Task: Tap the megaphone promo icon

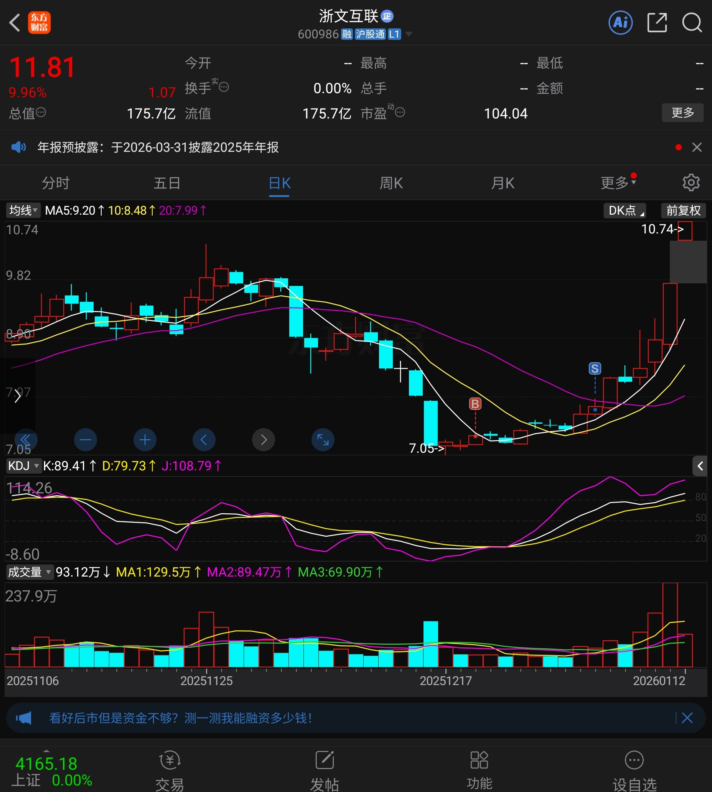Action: pos(23,718)
